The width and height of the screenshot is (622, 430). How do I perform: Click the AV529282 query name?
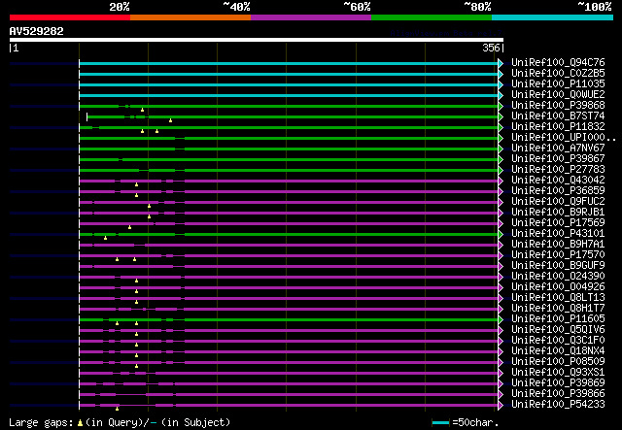point(37,31)
